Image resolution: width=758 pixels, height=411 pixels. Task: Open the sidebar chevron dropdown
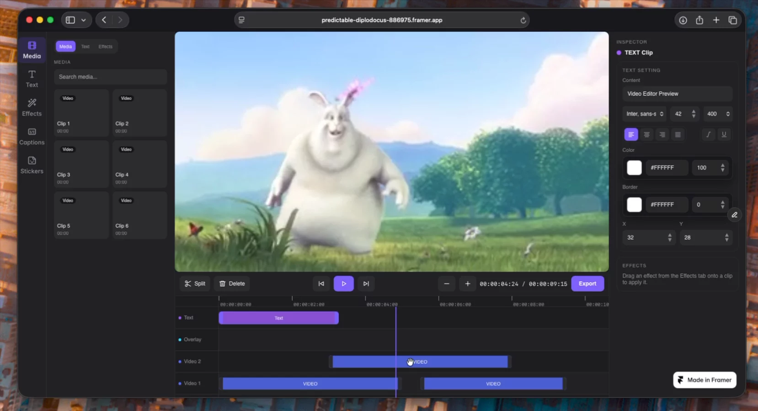[84, 20]
